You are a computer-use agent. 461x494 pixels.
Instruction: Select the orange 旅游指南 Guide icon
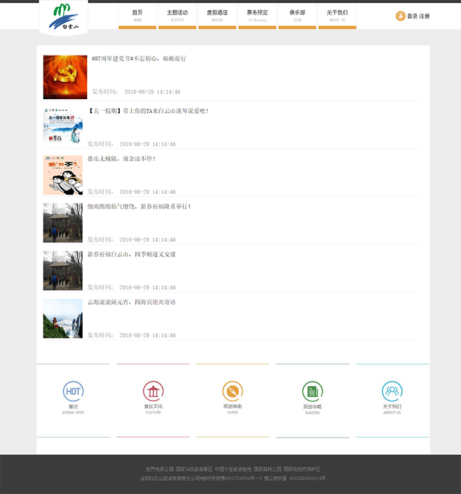coord(232,391)
